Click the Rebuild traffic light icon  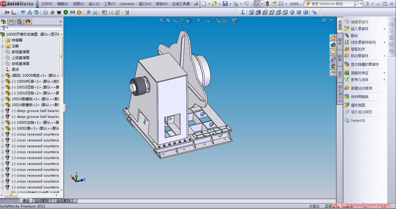coord(267,4)
